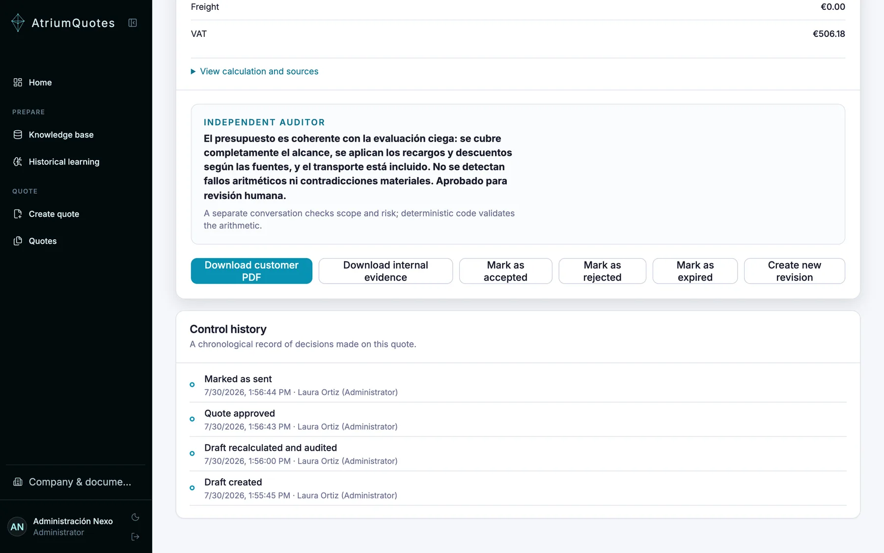884x553 pixels.
Task: Open Company & documents section
Action: tap(76, 482)
